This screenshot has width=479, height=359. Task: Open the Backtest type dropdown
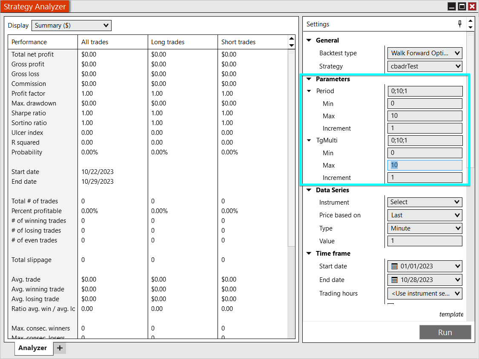[x=425, y=53]
